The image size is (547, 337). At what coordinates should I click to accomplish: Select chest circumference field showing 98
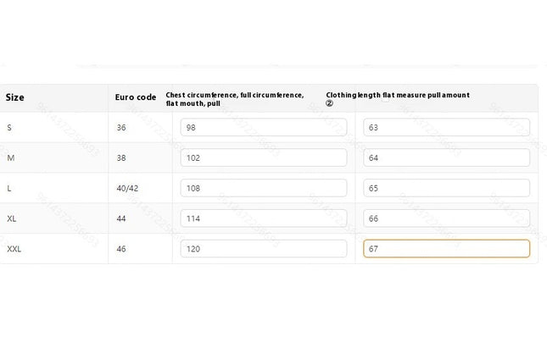tap(264, 127)
